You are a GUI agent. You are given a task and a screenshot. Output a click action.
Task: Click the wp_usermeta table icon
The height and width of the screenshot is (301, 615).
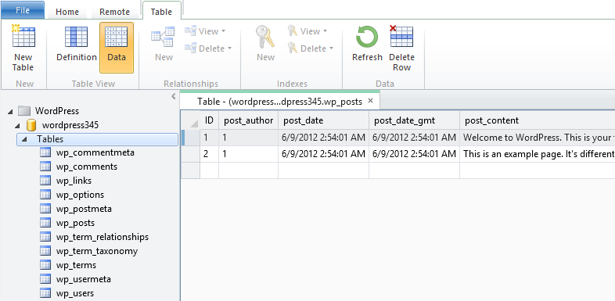click(45, 279)
